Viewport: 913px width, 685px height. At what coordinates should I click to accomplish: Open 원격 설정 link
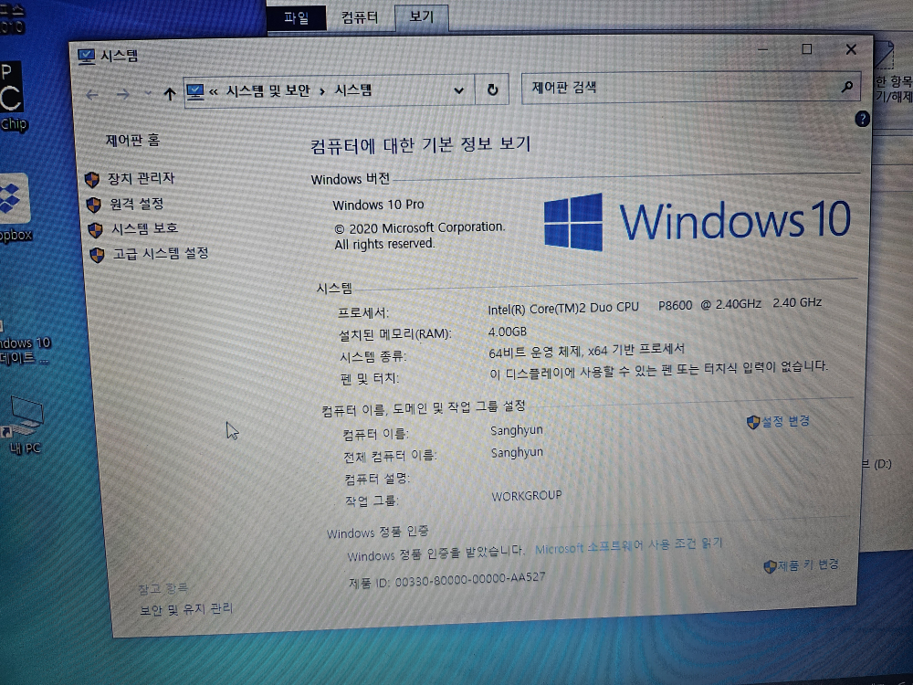[x=137, y=204]
